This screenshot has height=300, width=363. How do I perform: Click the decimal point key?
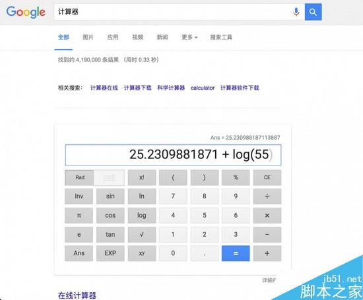click(x=205, y=253)
